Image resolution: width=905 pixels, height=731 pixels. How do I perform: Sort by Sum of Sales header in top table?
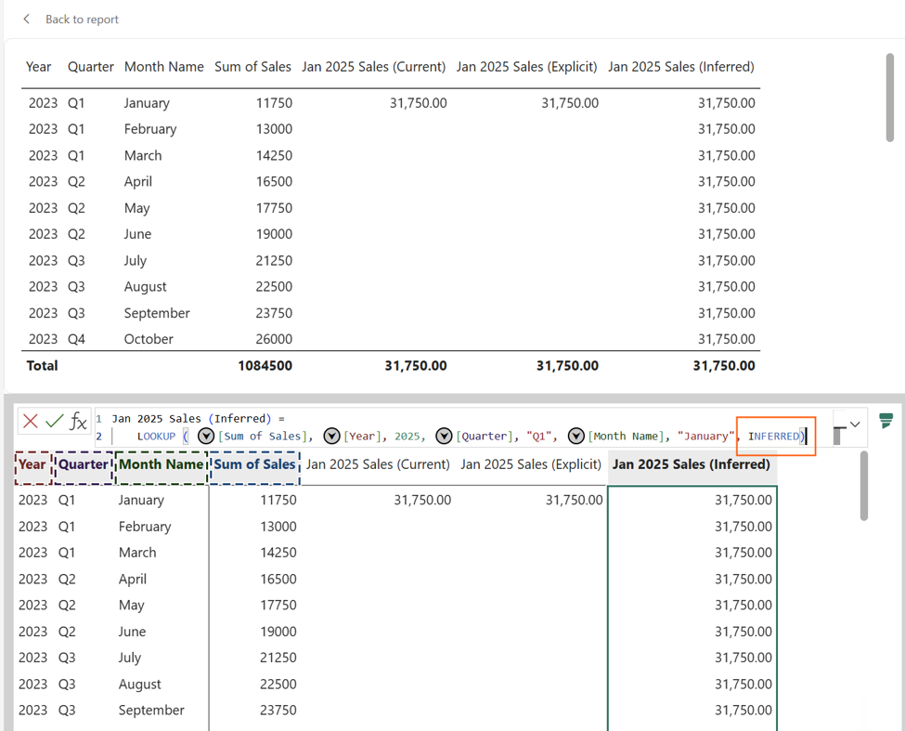(x=252, y=67)
